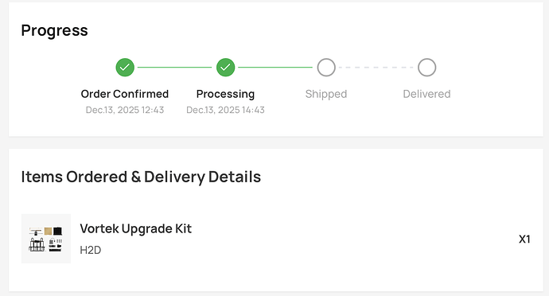Open the Vortek Upgrade Kit product thumbnail
The width and height of the screenshot is (549, 296).
point(46,239)
